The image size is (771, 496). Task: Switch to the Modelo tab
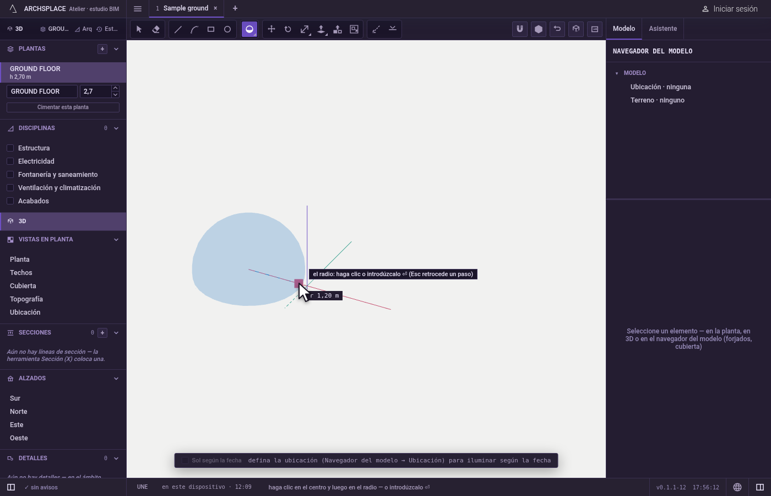624,29
